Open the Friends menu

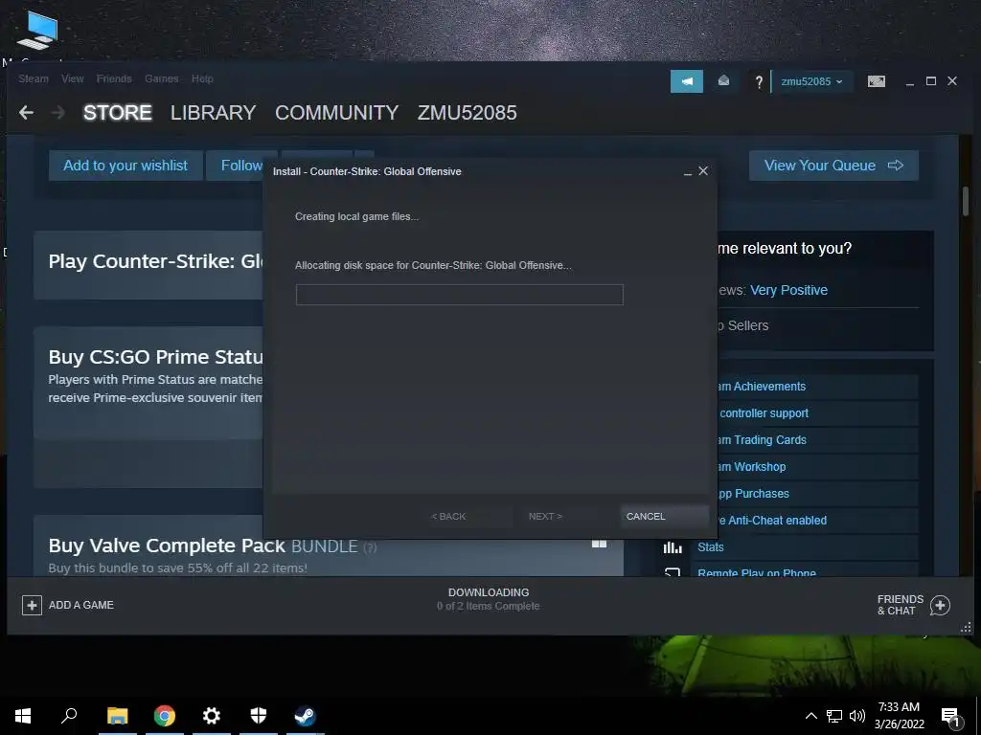[x=114, y=78]
